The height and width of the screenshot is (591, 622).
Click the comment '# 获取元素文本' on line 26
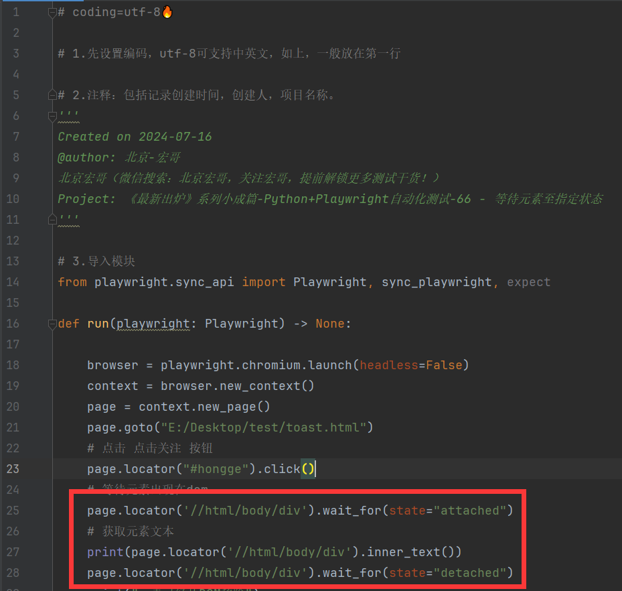point(131,531)
